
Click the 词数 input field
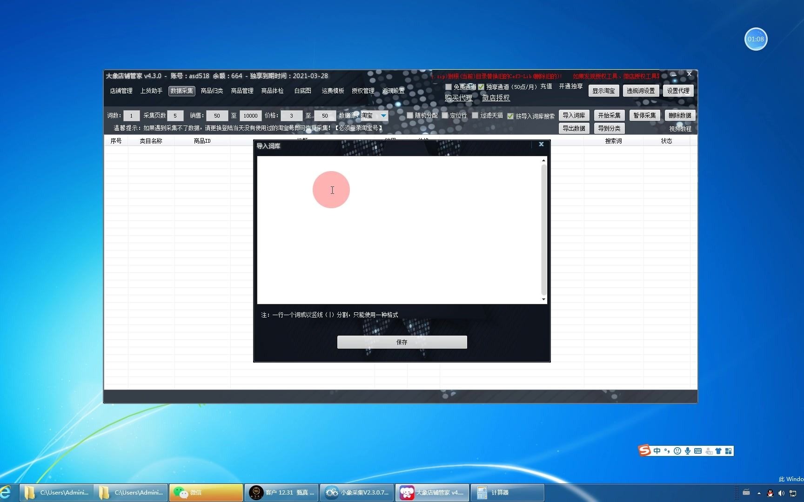[131, 116]
